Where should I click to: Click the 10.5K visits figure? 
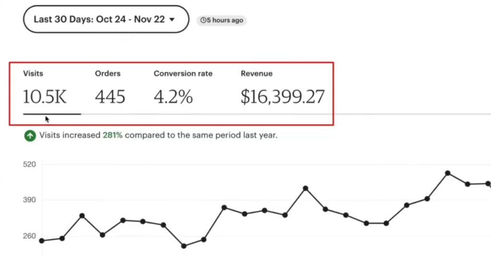45,97
